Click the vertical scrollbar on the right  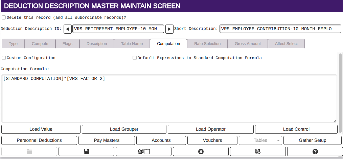(340, 93)
